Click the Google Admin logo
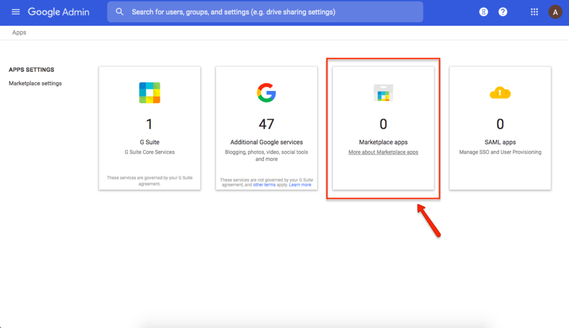The width and height of the screenshot is (569, 328). [58, 12]
